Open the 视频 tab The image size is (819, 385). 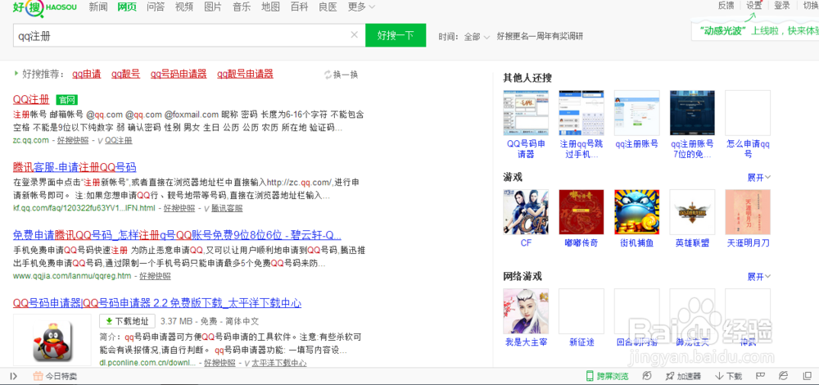pyautogui.click(x=184, y=7)
